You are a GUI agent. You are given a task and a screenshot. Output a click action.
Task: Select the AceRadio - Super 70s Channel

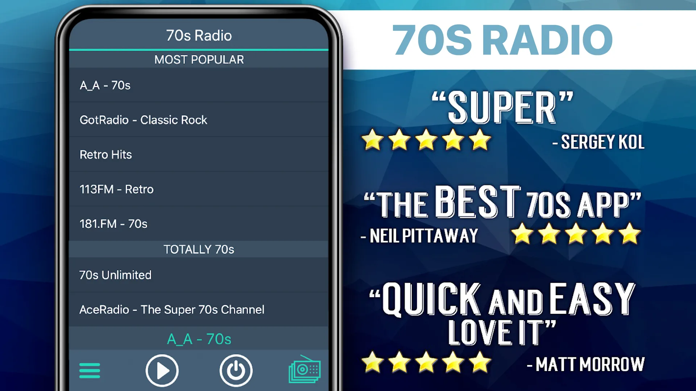coord(198,310)
